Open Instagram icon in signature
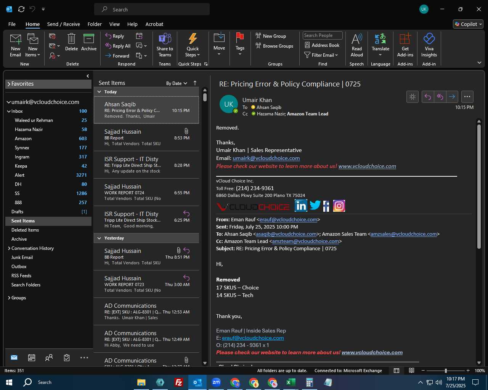This screenshot has height=390, width=488. tap(339, 206)
